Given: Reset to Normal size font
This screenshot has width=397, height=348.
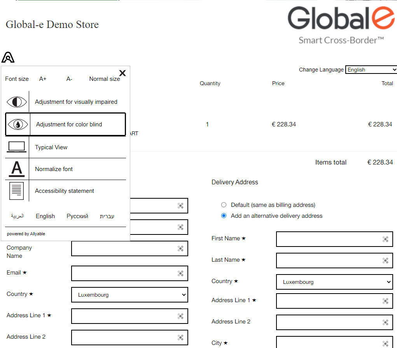Looking at the screenshot, I should click(104, 79).
